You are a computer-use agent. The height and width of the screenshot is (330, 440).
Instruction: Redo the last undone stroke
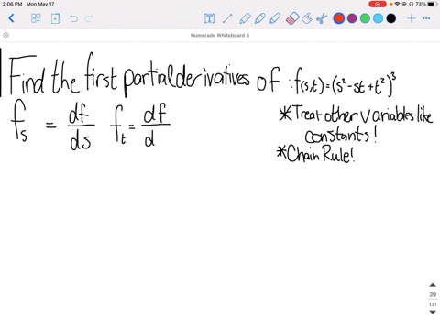click(x=88, y=18)
